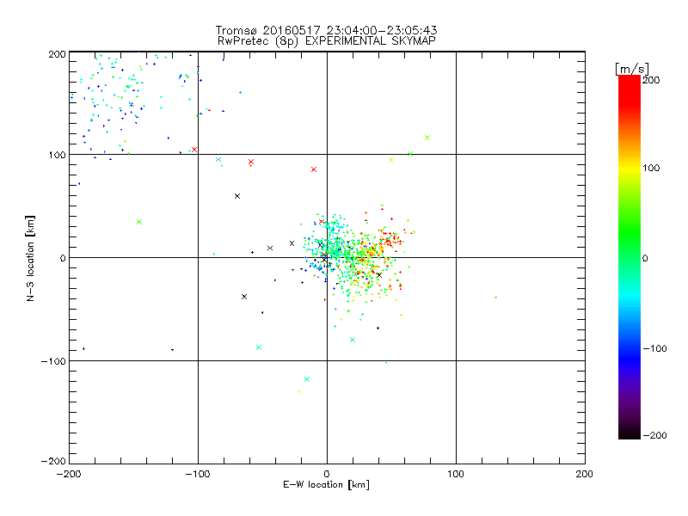Click the '[m/s]' colorbar unit label
Viewport: 688px width, 516px height.
pos(632,69)
